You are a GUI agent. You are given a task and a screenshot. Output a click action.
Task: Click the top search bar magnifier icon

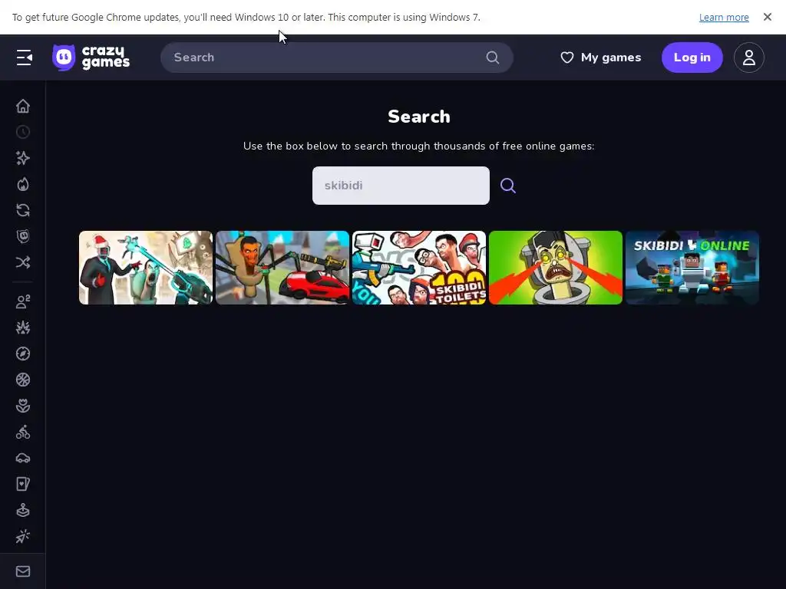point(493,58)
